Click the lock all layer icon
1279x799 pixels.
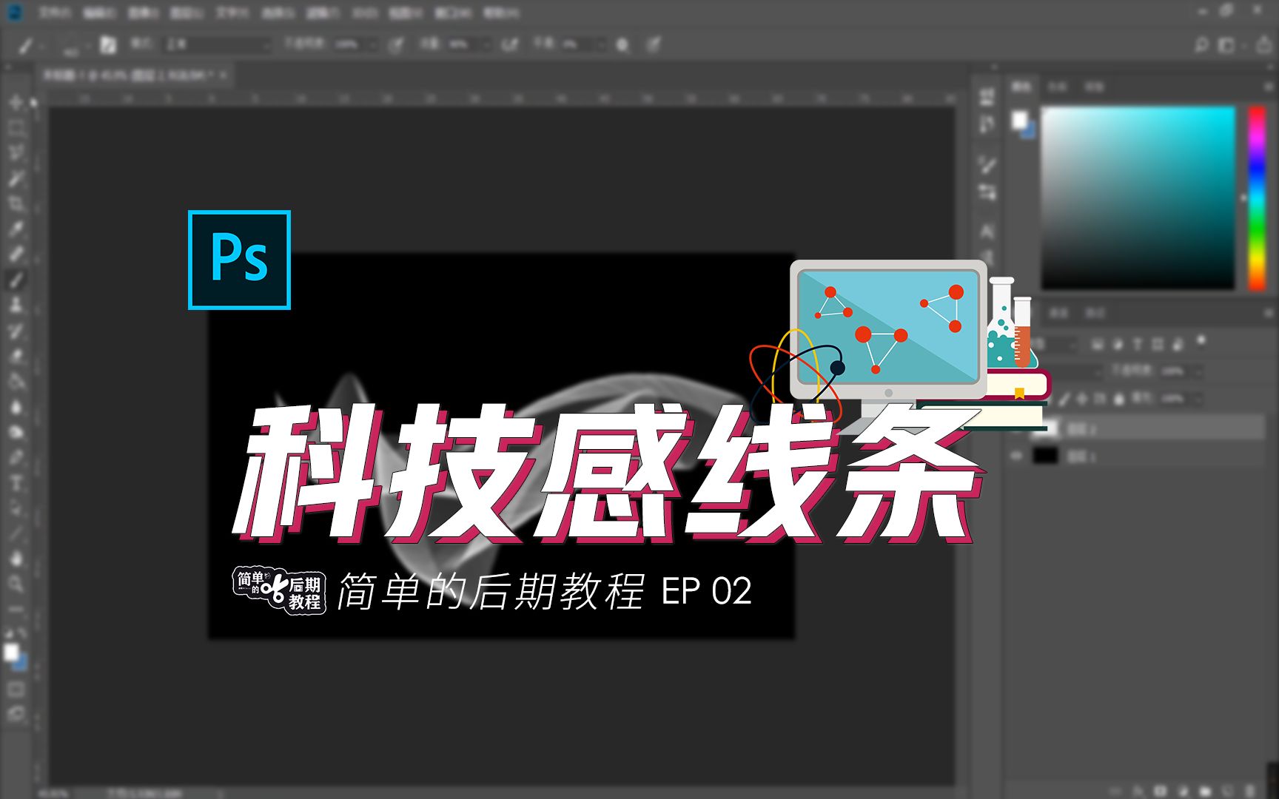[1118, 399]
